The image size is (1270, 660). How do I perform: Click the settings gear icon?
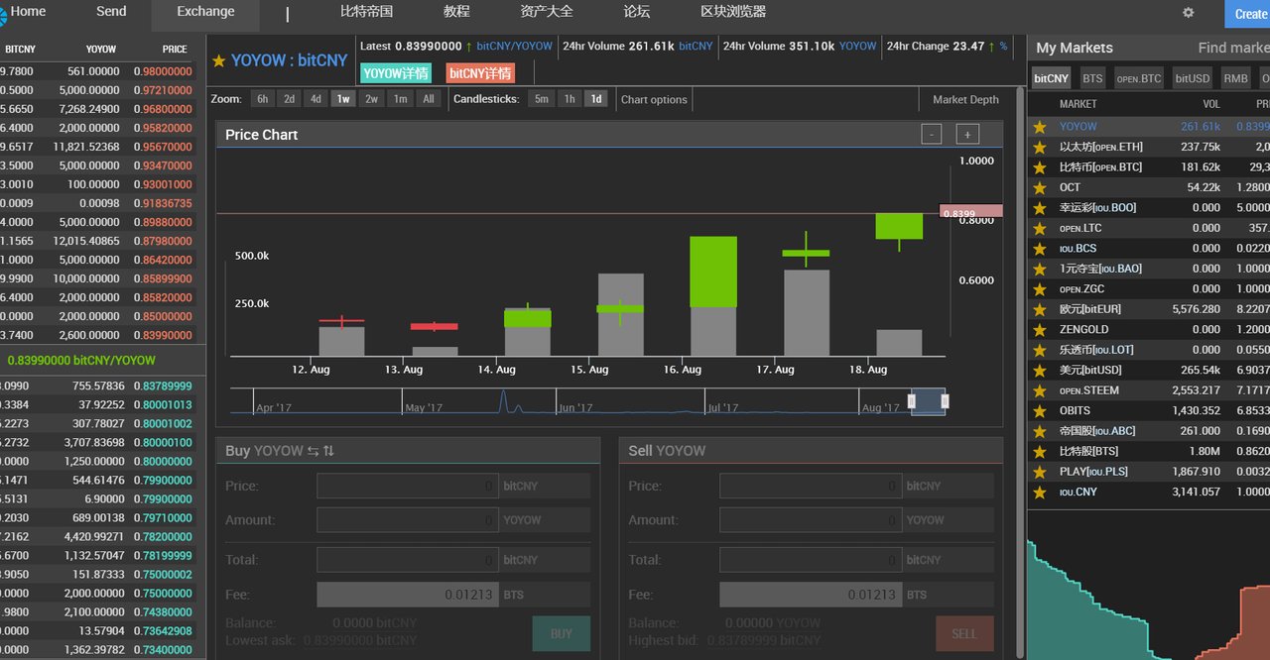pos(1189,13)
